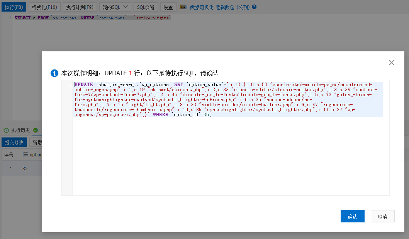Click the green success check icon
The image size is (409, 239).
click(36, 131)
